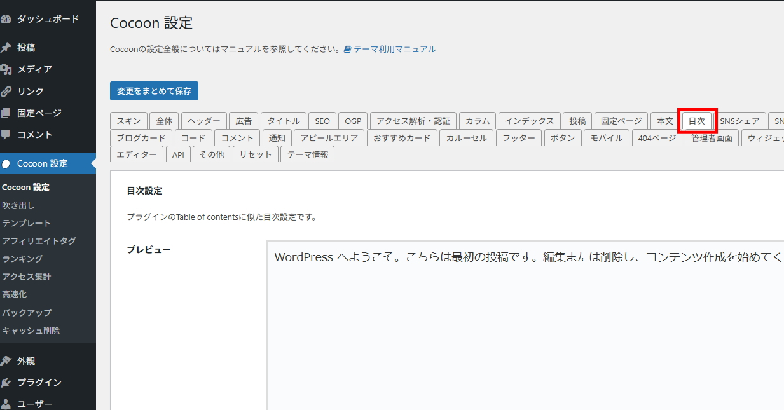Click the book icon before テーマ利用マニュアル
This screenshot has width=784, height=410.
click(x=347, y=50)
